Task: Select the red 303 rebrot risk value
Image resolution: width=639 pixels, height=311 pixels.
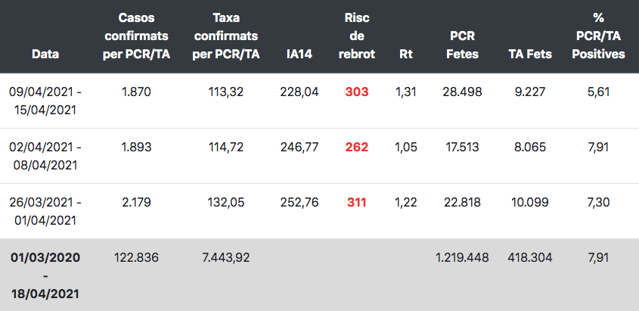Action: pyautogui.click(x=357, y=92)
